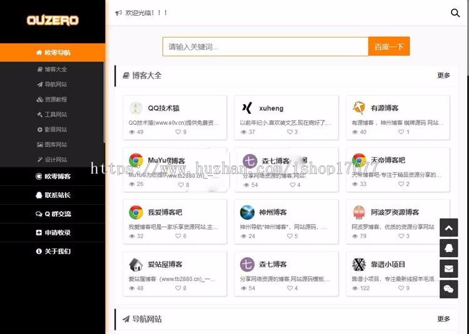The image size is (469, 334).
Task: Open 申请收录 sidebar menu item
Action: pos(53,232)
